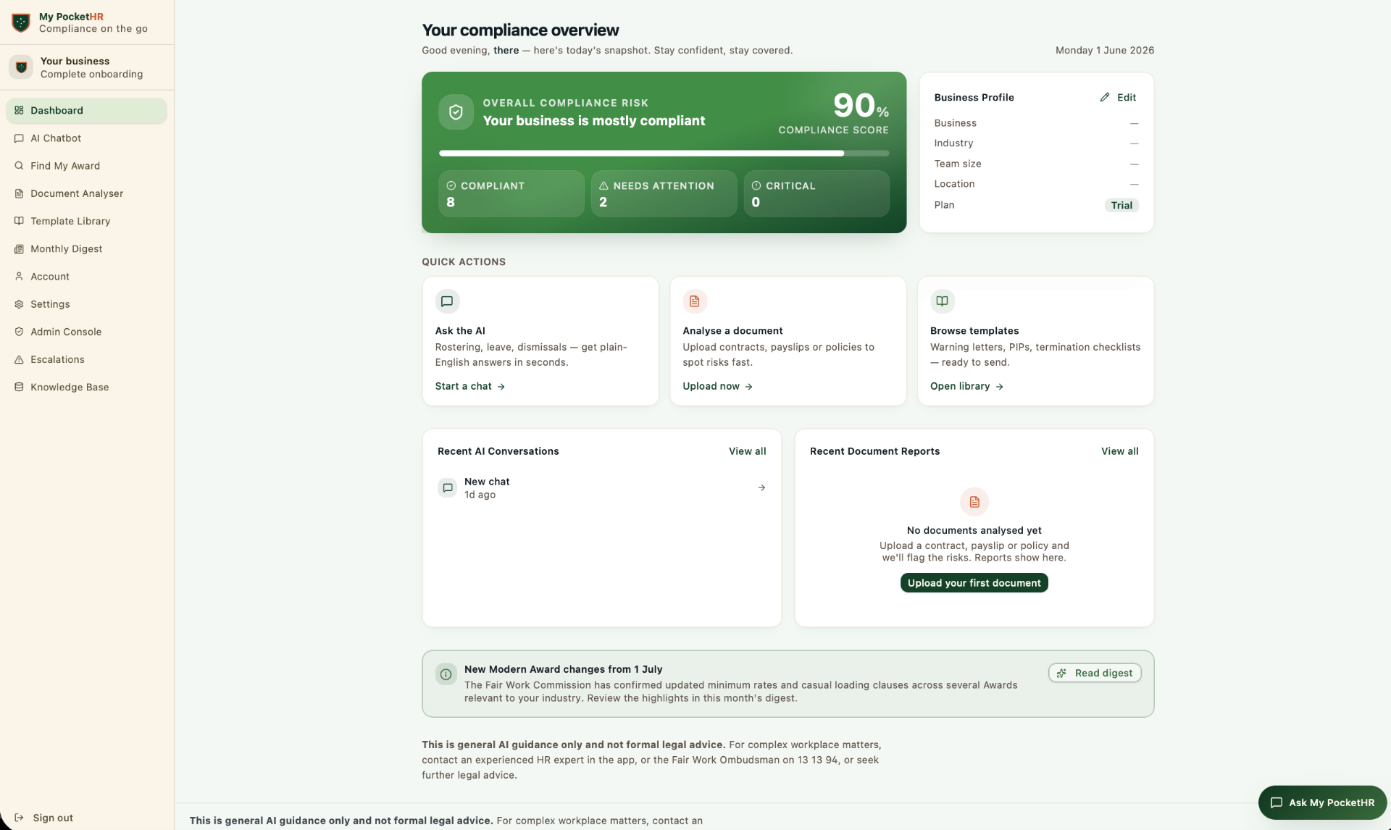Open AI Chatbot from sidebar

point(87,138)
